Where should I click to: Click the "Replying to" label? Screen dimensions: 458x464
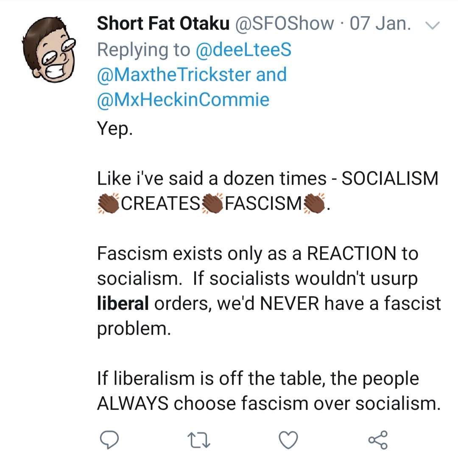143,50
